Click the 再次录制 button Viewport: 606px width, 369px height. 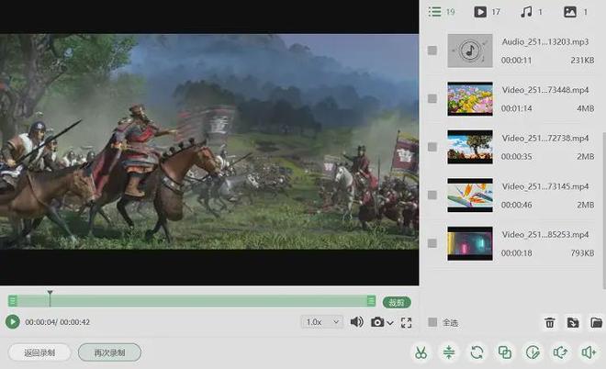tap(109, 352)
